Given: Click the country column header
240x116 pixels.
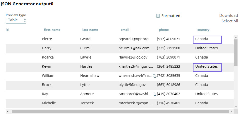Looking at the screenshot, I should click(203, 30).
